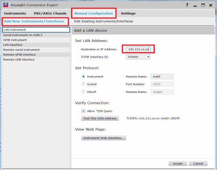Image resolution: width=217 pixels, height=170 pixels.
Task: Click the View Web Page heading
Action: point(90,129)
